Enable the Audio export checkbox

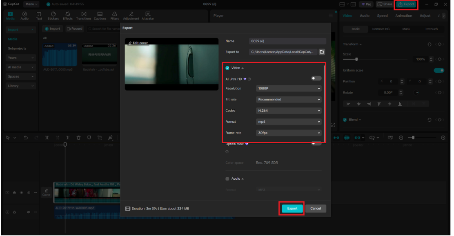point(227,179)
